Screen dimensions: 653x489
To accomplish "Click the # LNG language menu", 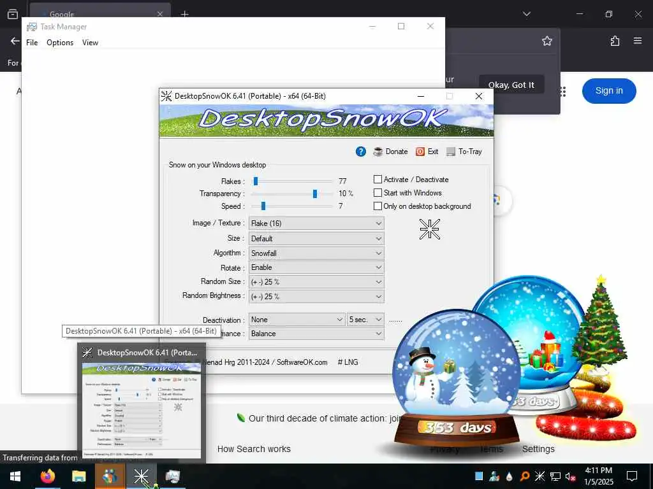I will click(348, 362).
